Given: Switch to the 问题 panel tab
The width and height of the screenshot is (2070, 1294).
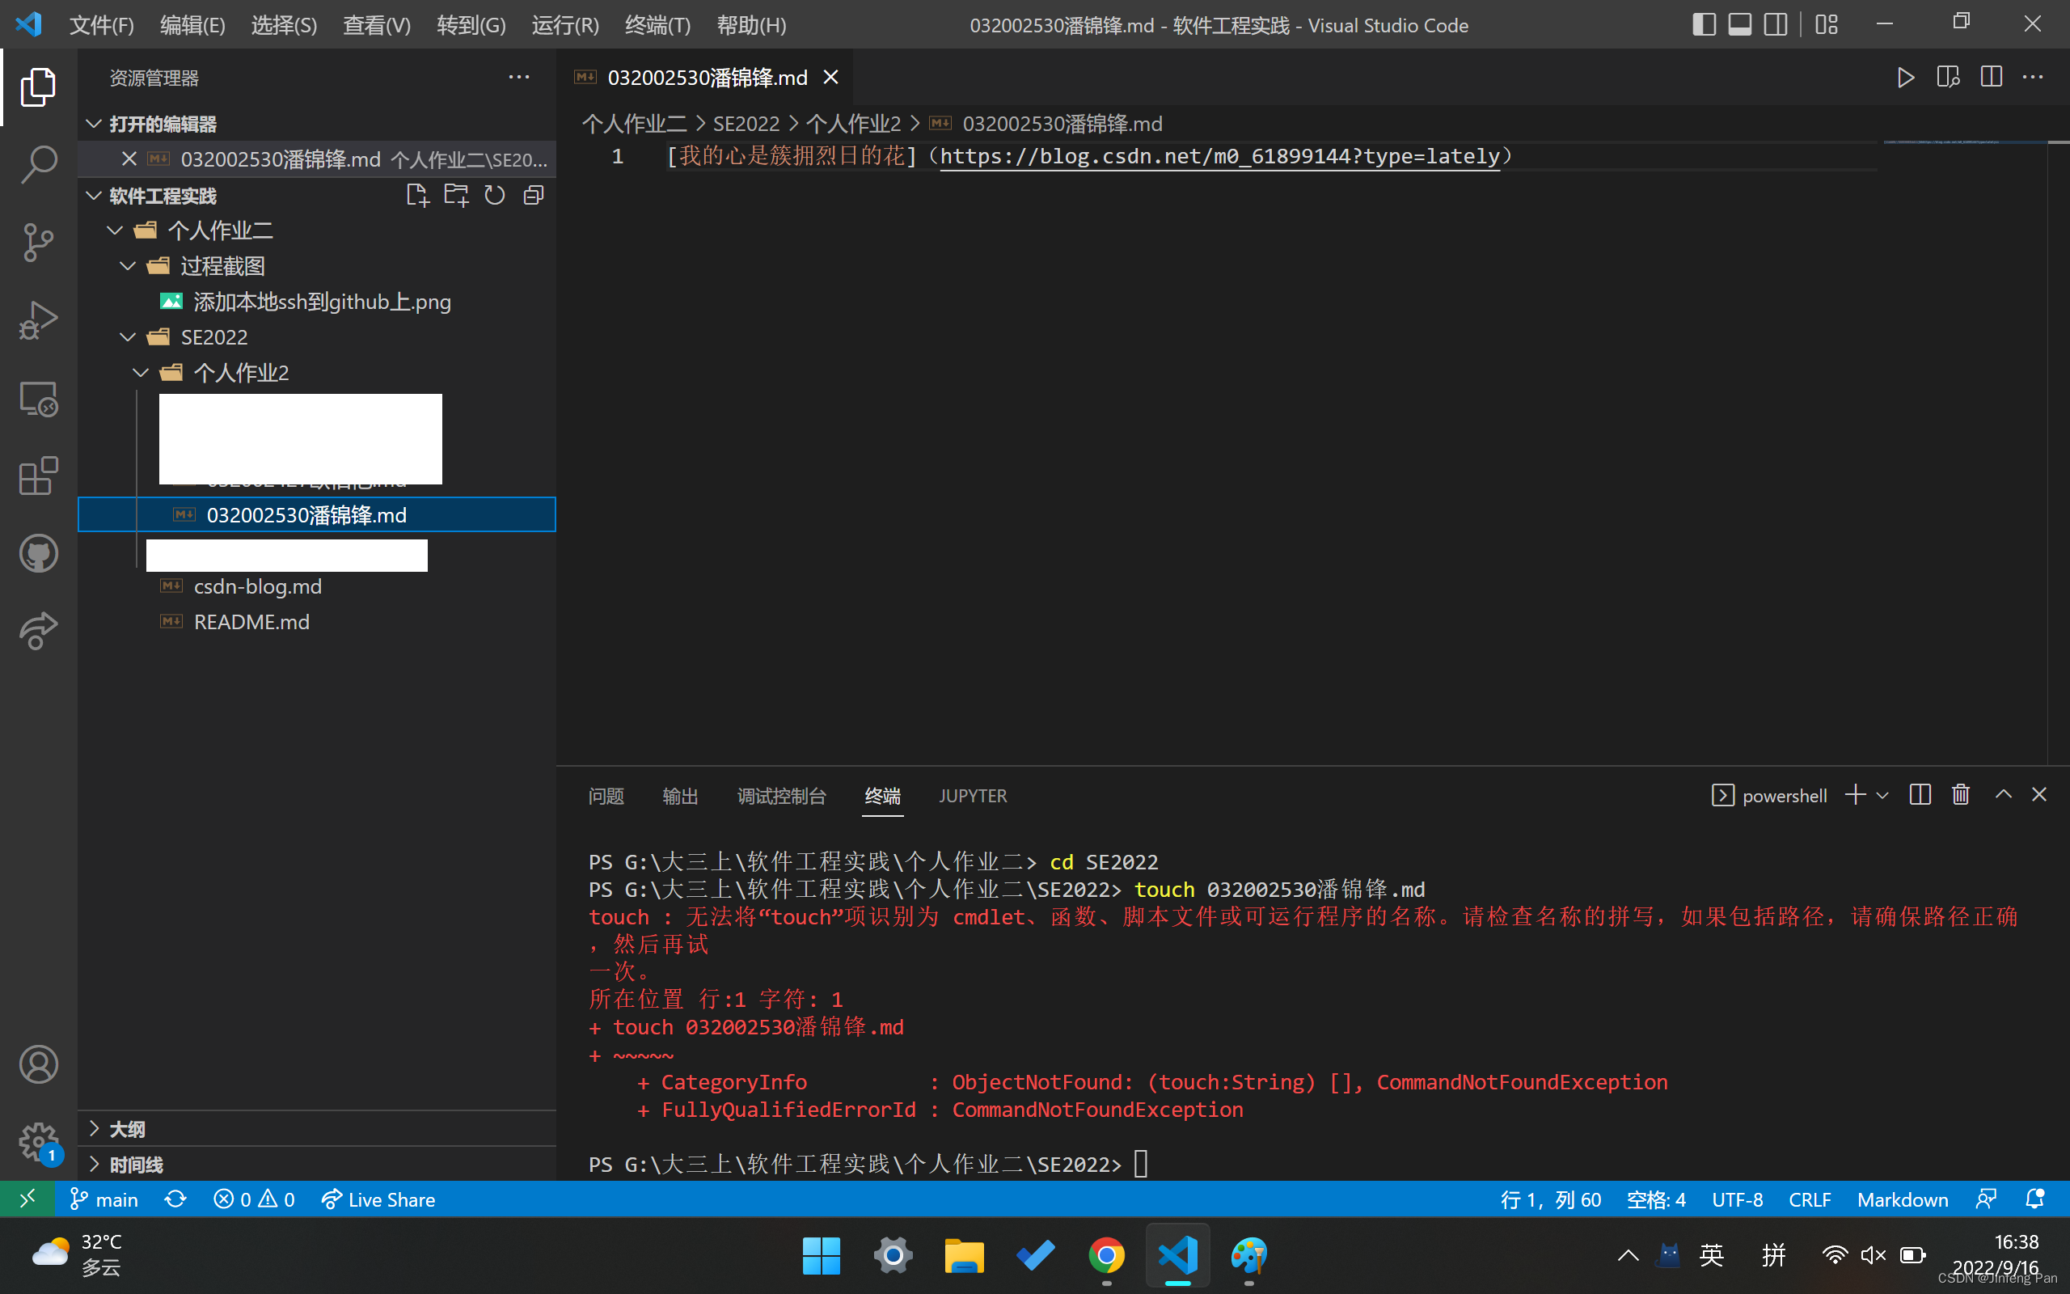Looking at the screenshot, I should click(x=606, y=796).
